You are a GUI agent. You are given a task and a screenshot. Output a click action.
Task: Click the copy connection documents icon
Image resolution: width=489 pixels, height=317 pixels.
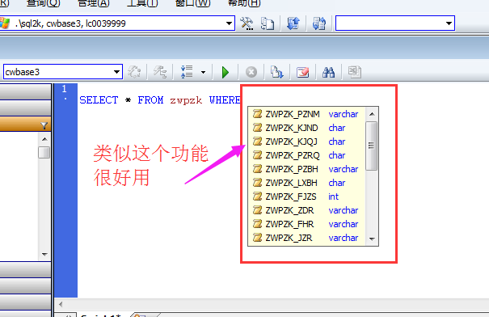pyautogui.click(x=268, y=23)
